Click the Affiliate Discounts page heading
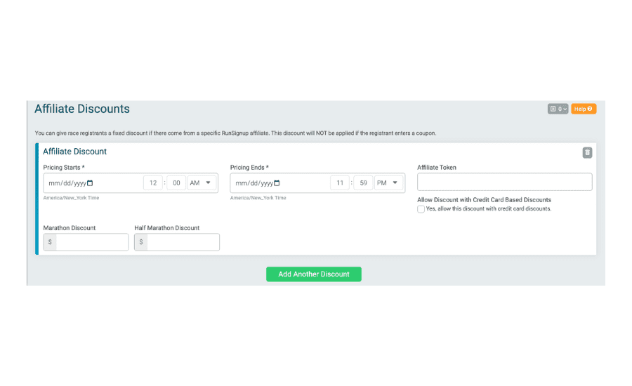632x386 pixels. click(82, 109)
